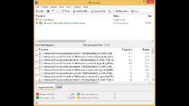Click the fragmented list scroll down arrow
Screen dimensions: 189x106
pos(153,80)
